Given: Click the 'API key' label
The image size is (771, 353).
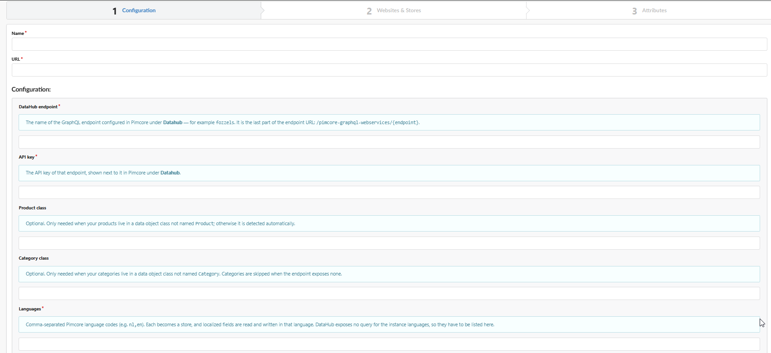Looking at the screenshot, I should coord(27,157).
